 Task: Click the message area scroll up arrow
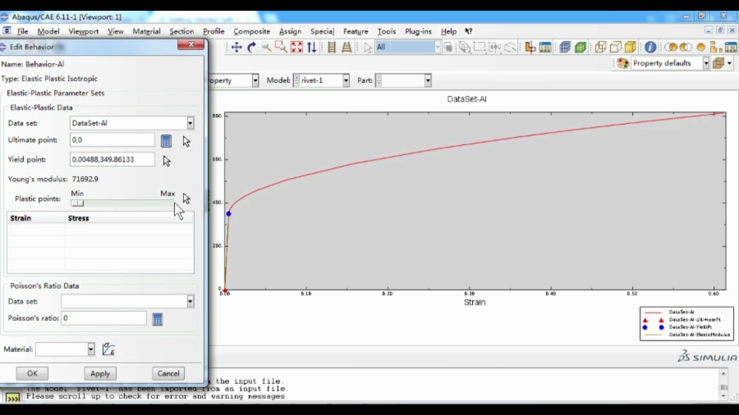pos(724,373)
